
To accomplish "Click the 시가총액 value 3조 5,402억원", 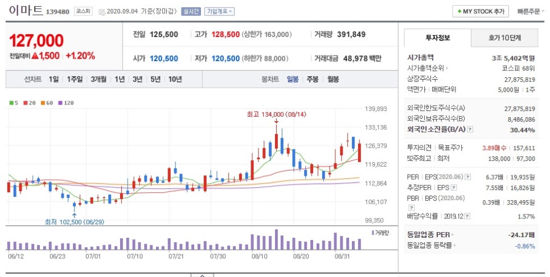I will click(513, 58).
